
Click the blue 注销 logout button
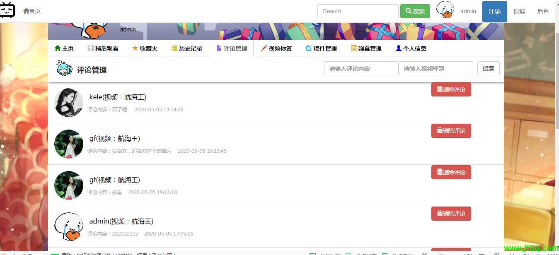click(x=494, y=12)
